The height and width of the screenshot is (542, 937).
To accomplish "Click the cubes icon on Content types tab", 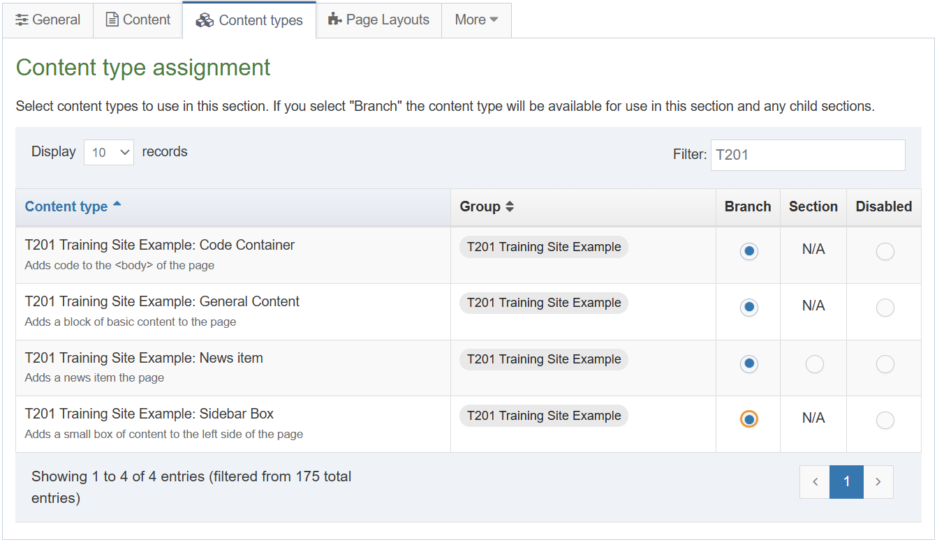I will tap(205, 20).
